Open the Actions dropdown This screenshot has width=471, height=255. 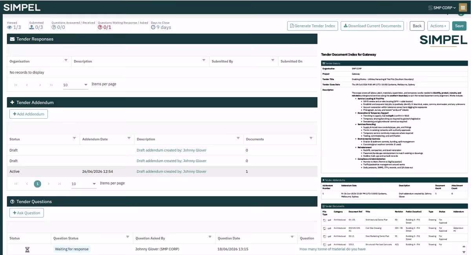[438, 26]
